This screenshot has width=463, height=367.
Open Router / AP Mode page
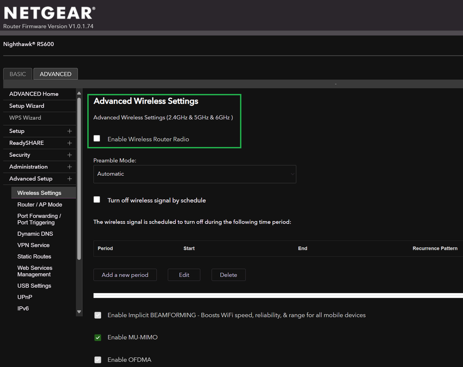[40, 205]
